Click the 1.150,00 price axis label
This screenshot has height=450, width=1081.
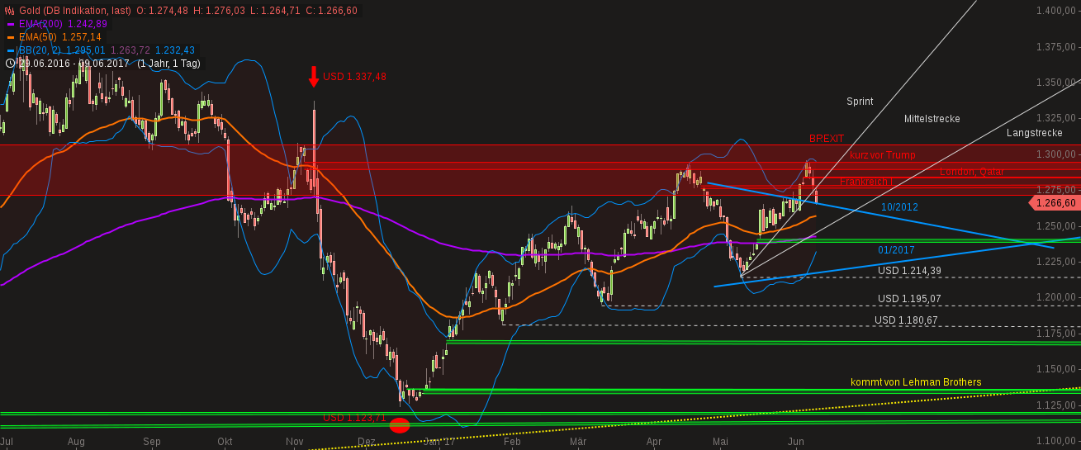(1058, 370)
